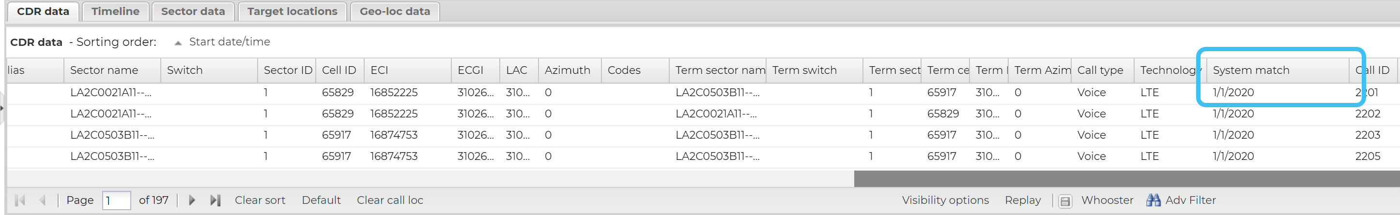1400x215 pixels.
Task: Collapse the left side panel arrow
Action: 2,108
